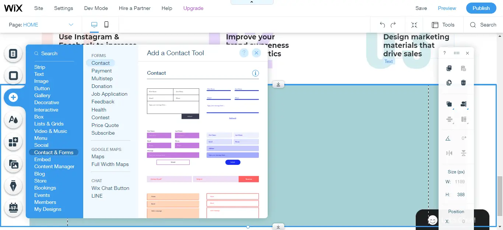Click the Duplicate icon in the toolbar panel

click(x=449, y=82)
